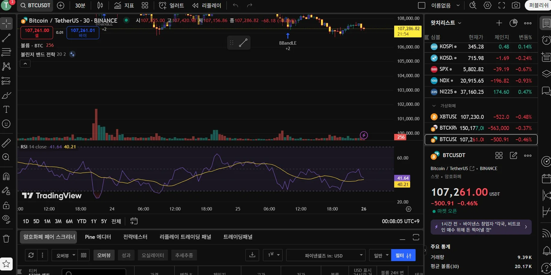Image resolution: width=551 pixels, height=275 pixels.
Task: Select the BTCKRW watchlist row
Action: 481,128
